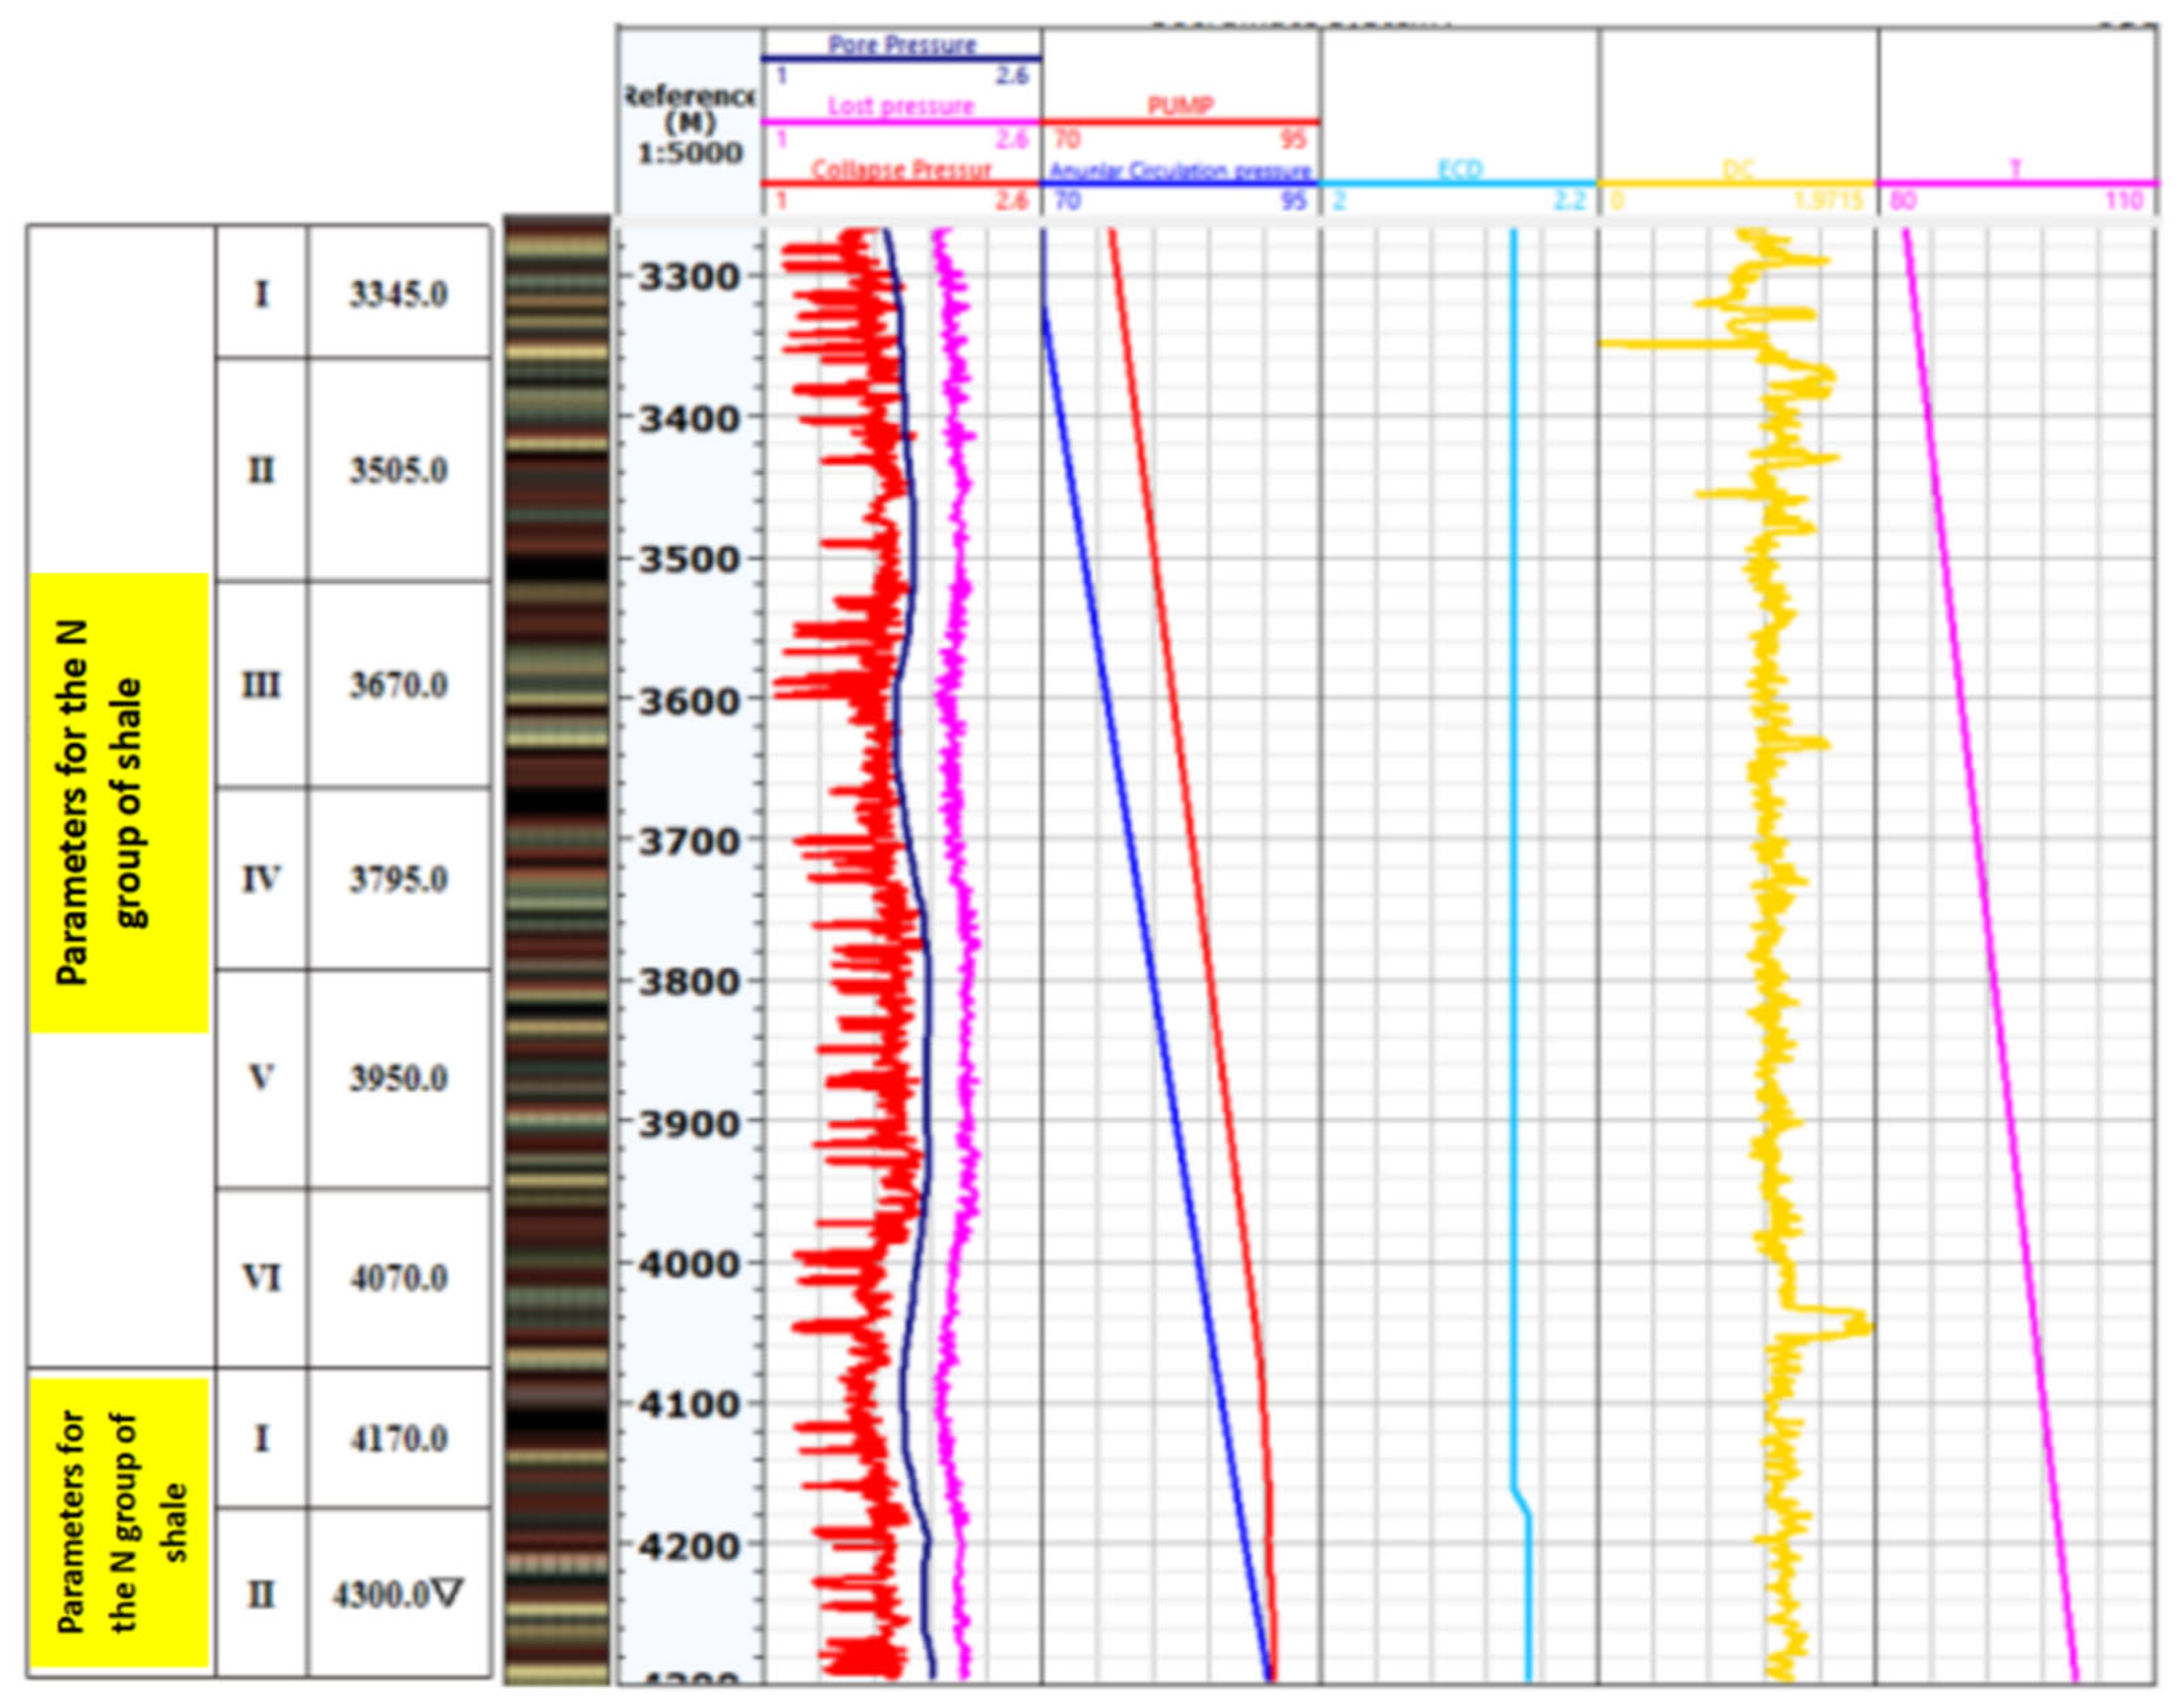Click the Collapse Pressure header label
Image resolution: width=2183 pixels, height=1708 pixels.
tap(901, 169)
